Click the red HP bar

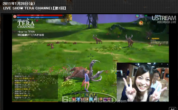(40, 15)
